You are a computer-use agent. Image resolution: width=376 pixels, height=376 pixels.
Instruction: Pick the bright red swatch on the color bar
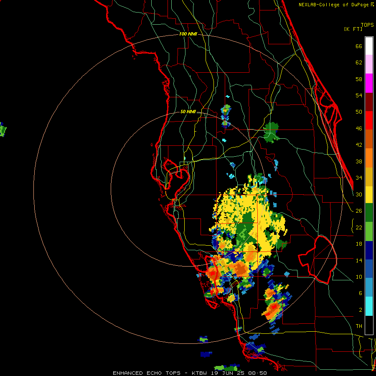tap(369, 120)
